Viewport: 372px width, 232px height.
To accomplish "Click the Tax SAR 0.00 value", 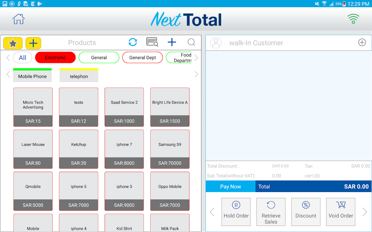I will pyautogui.click(x=360, y=166).
